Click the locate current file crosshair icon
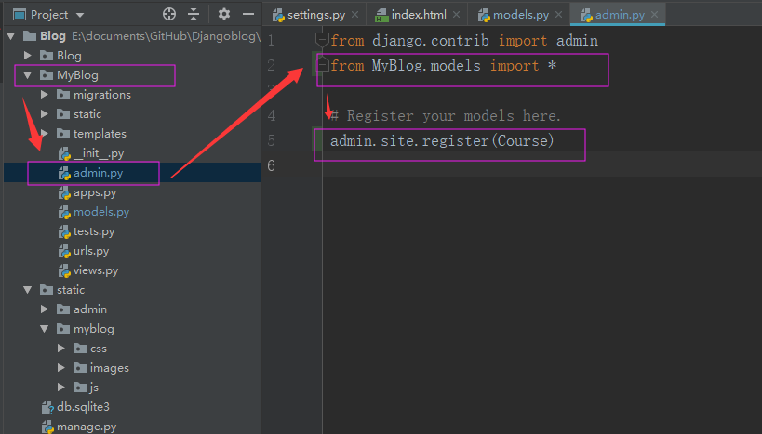 pyautogui.click(x=169, y=14)
